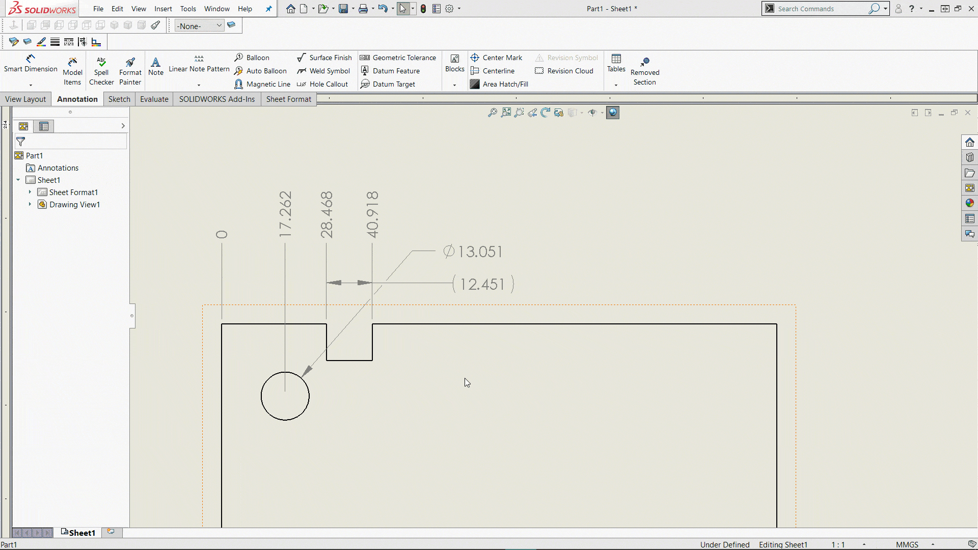The width and height of the screenshot is (978, 550).
Task: Add a Balloon annotation
Action: (252, 58)
